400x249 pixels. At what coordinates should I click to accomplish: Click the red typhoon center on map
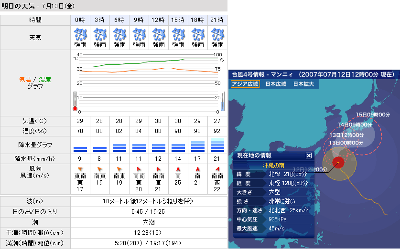click(x=338, y=162)
